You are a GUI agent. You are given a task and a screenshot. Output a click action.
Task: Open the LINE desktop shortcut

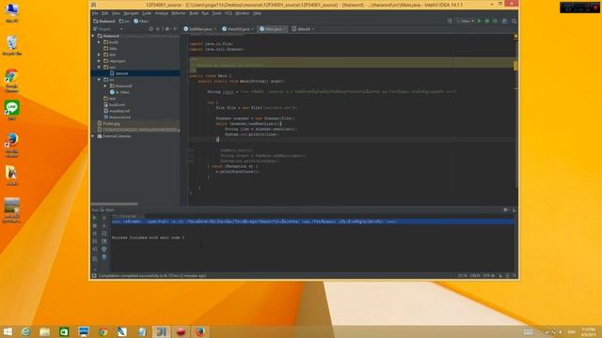(x=11, y=111)
